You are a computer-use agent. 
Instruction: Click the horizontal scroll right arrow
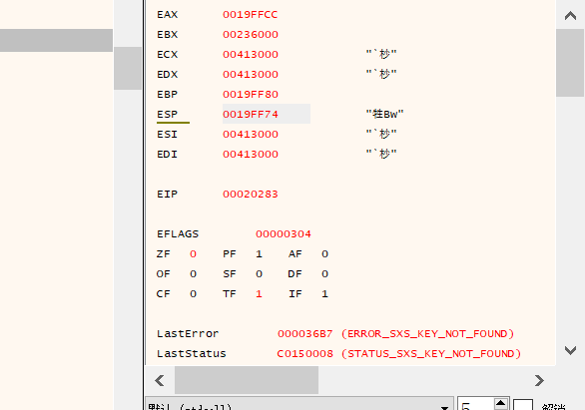point(539,380)
